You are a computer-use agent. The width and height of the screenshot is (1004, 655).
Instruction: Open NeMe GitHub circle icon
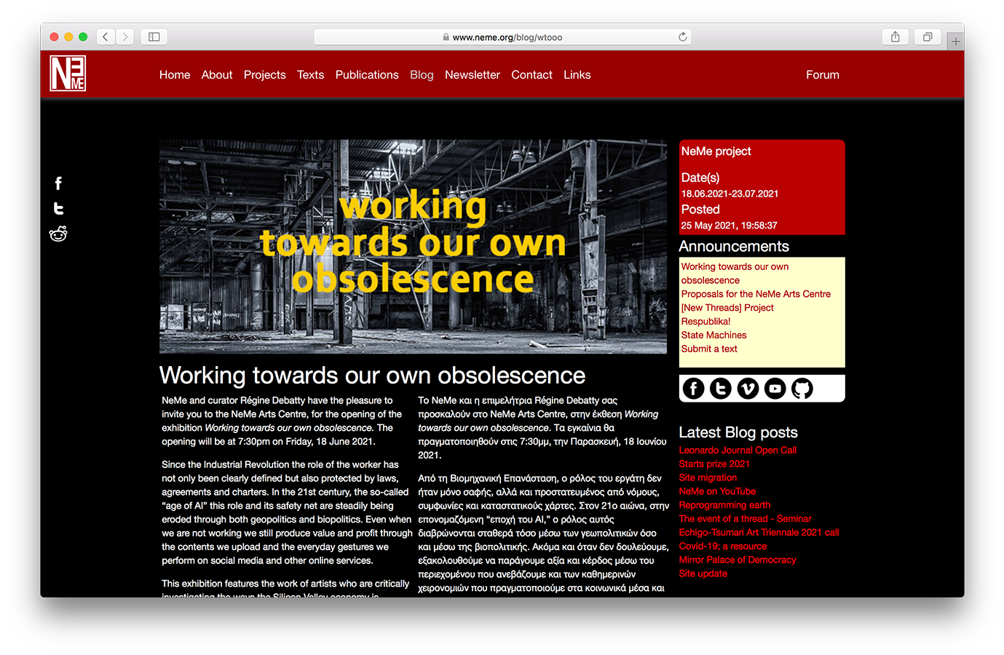coord(802,389)
